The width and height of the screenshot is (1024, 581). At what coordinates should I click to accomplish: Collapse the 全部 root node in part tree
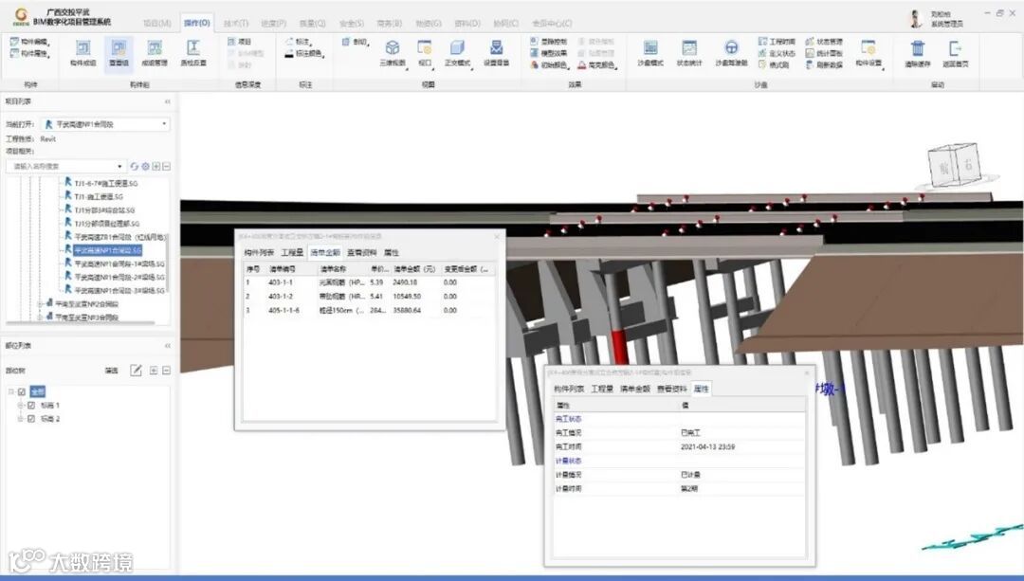tap(11, 391)
